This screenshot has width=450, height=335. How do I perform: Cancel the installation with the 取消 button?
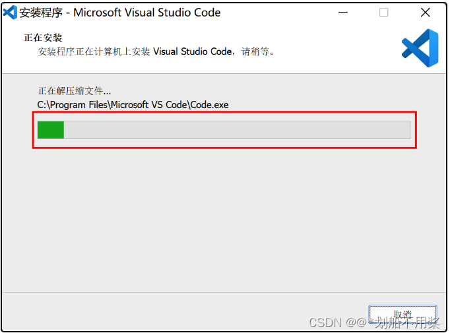pyautogui.click(x=402, y=315)
